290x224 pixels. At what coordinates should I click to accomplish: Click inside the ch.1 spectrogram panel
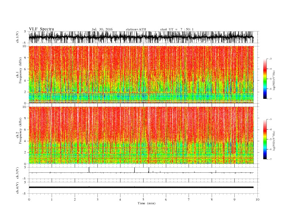point(141,75)
